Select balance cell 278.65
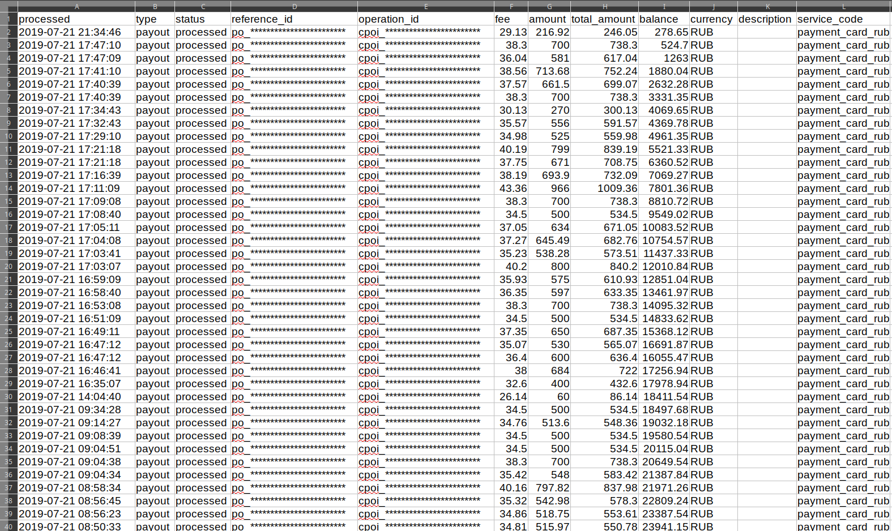 point(664,32)
